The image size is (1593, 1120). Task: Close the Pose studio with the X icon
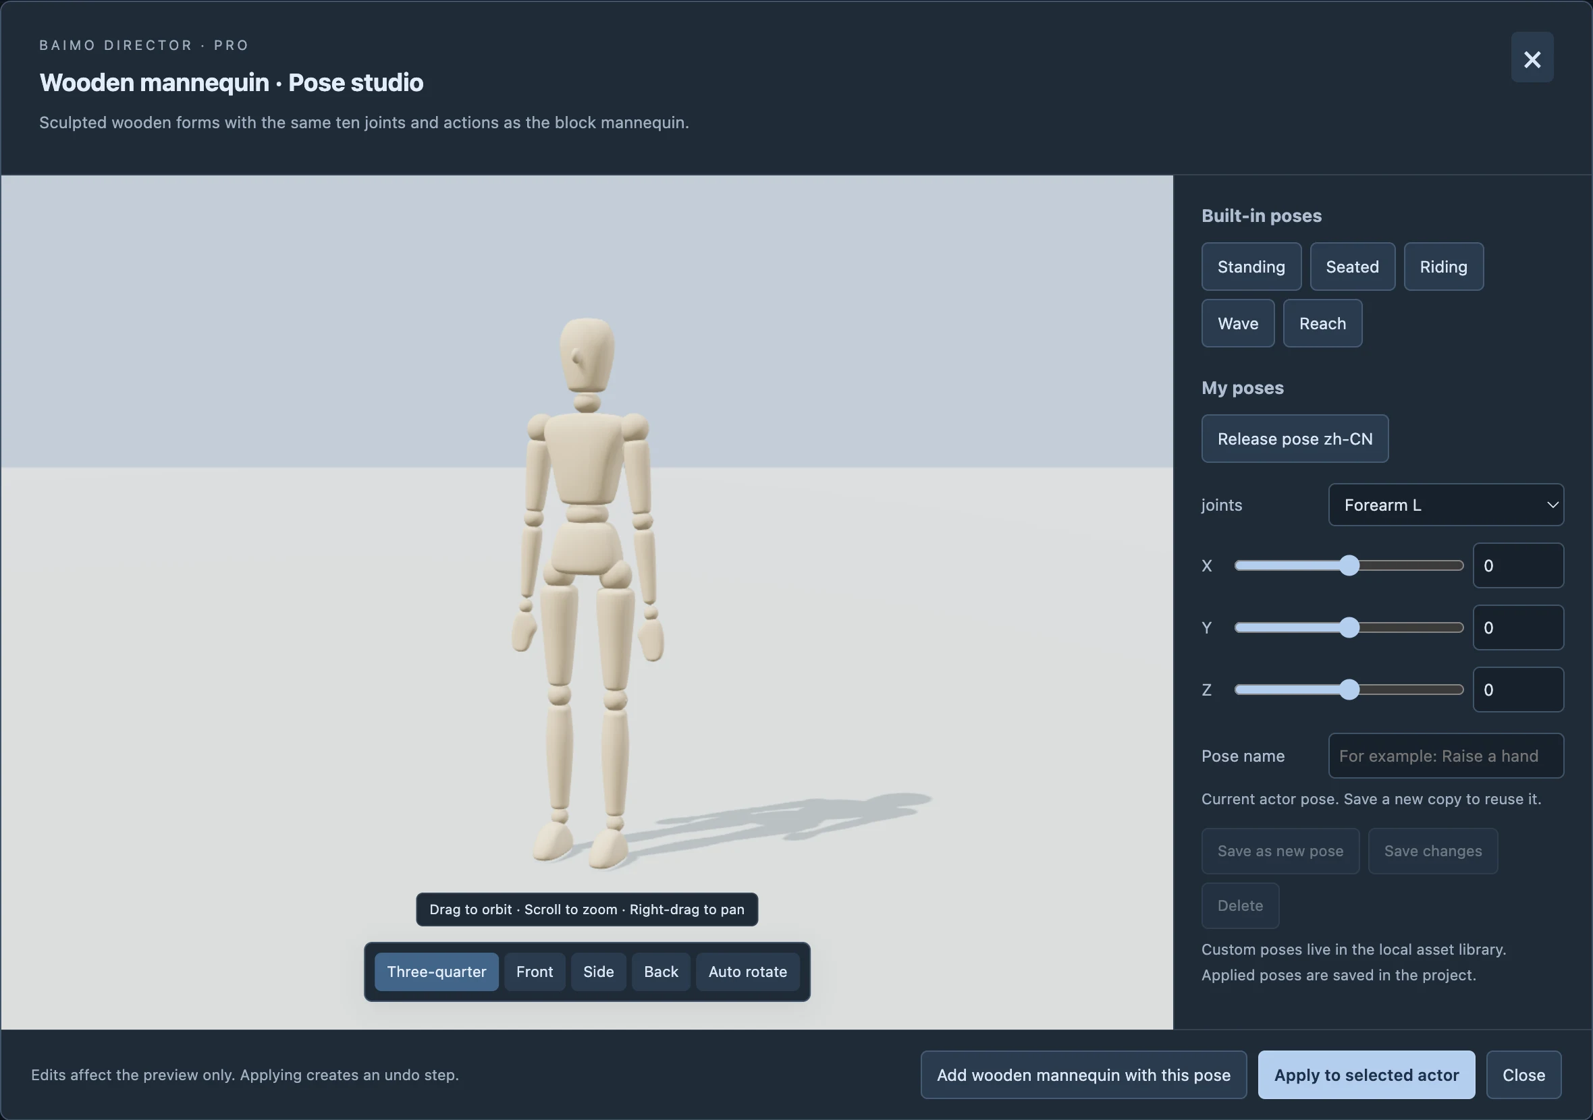tap(1532, 58)
